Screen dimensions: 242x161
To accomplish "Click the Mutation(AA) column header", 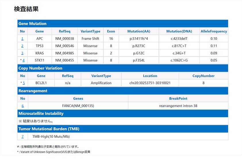I will [139, 31].
